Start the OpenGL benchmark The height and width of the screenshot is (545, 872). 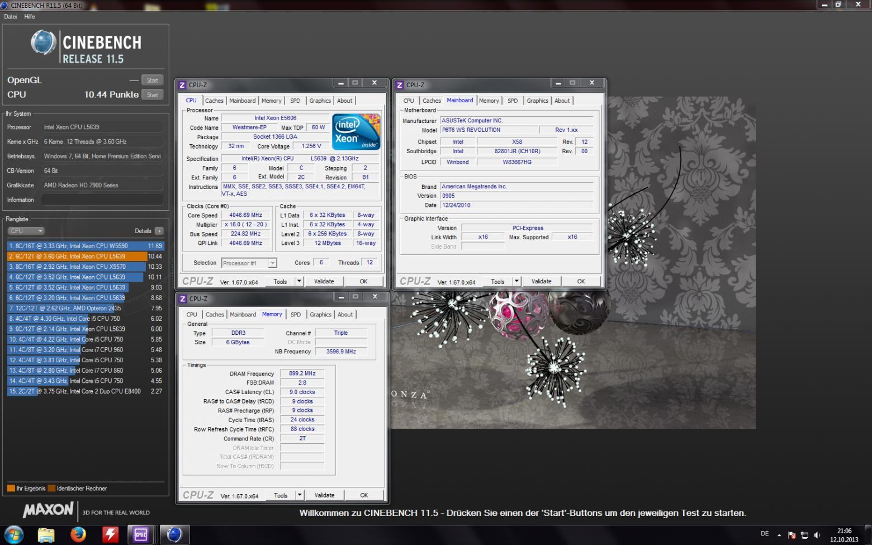coord(152,80)
